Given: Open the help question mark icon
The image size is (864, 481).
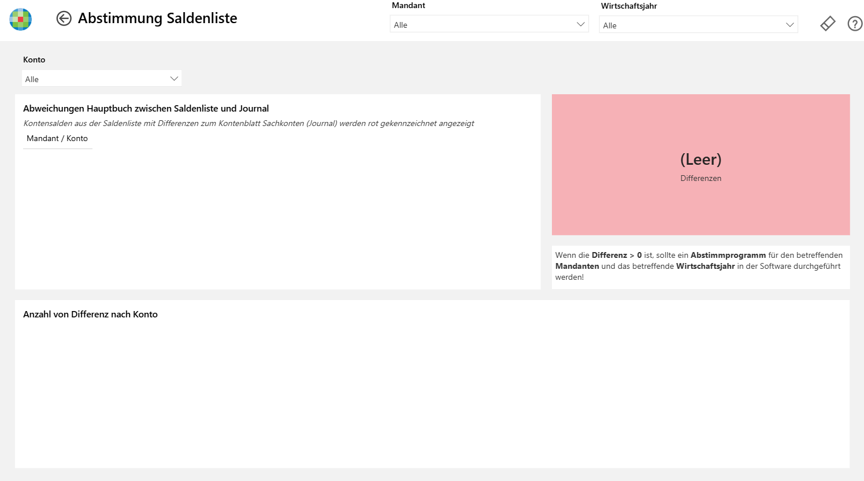Looking at the screenshot, I should (855, 24).
